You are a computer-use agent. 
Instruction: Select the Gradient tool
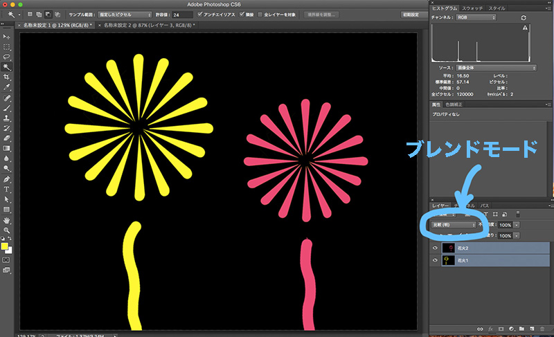(7, 149)
